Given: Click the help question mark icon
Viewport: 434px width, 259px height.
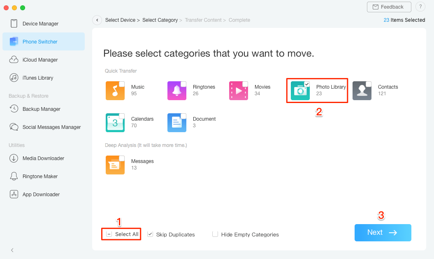Looking at the screenshot, I should coord(420,7).
